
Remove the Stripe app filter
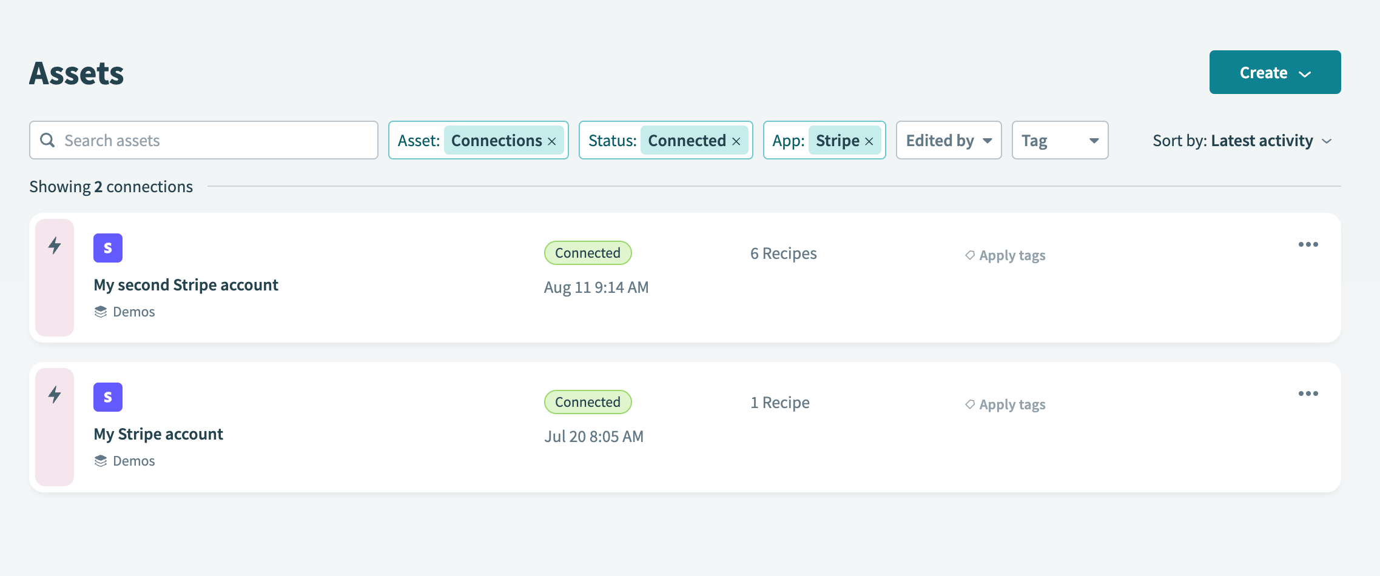point(869,140)
